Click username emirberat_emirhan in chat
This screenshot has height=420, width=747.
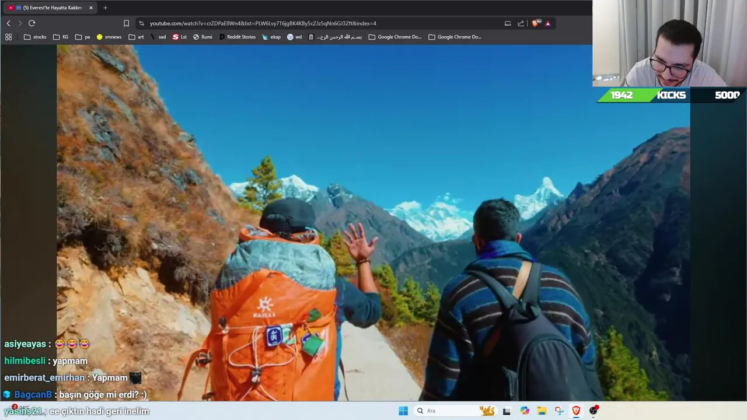coord(44,377)
